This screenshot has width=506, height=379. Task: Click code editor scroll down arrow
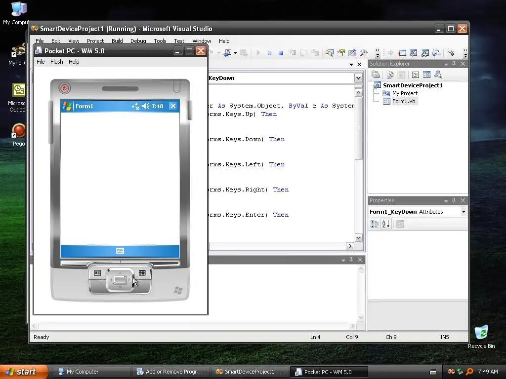pos(359,238)
